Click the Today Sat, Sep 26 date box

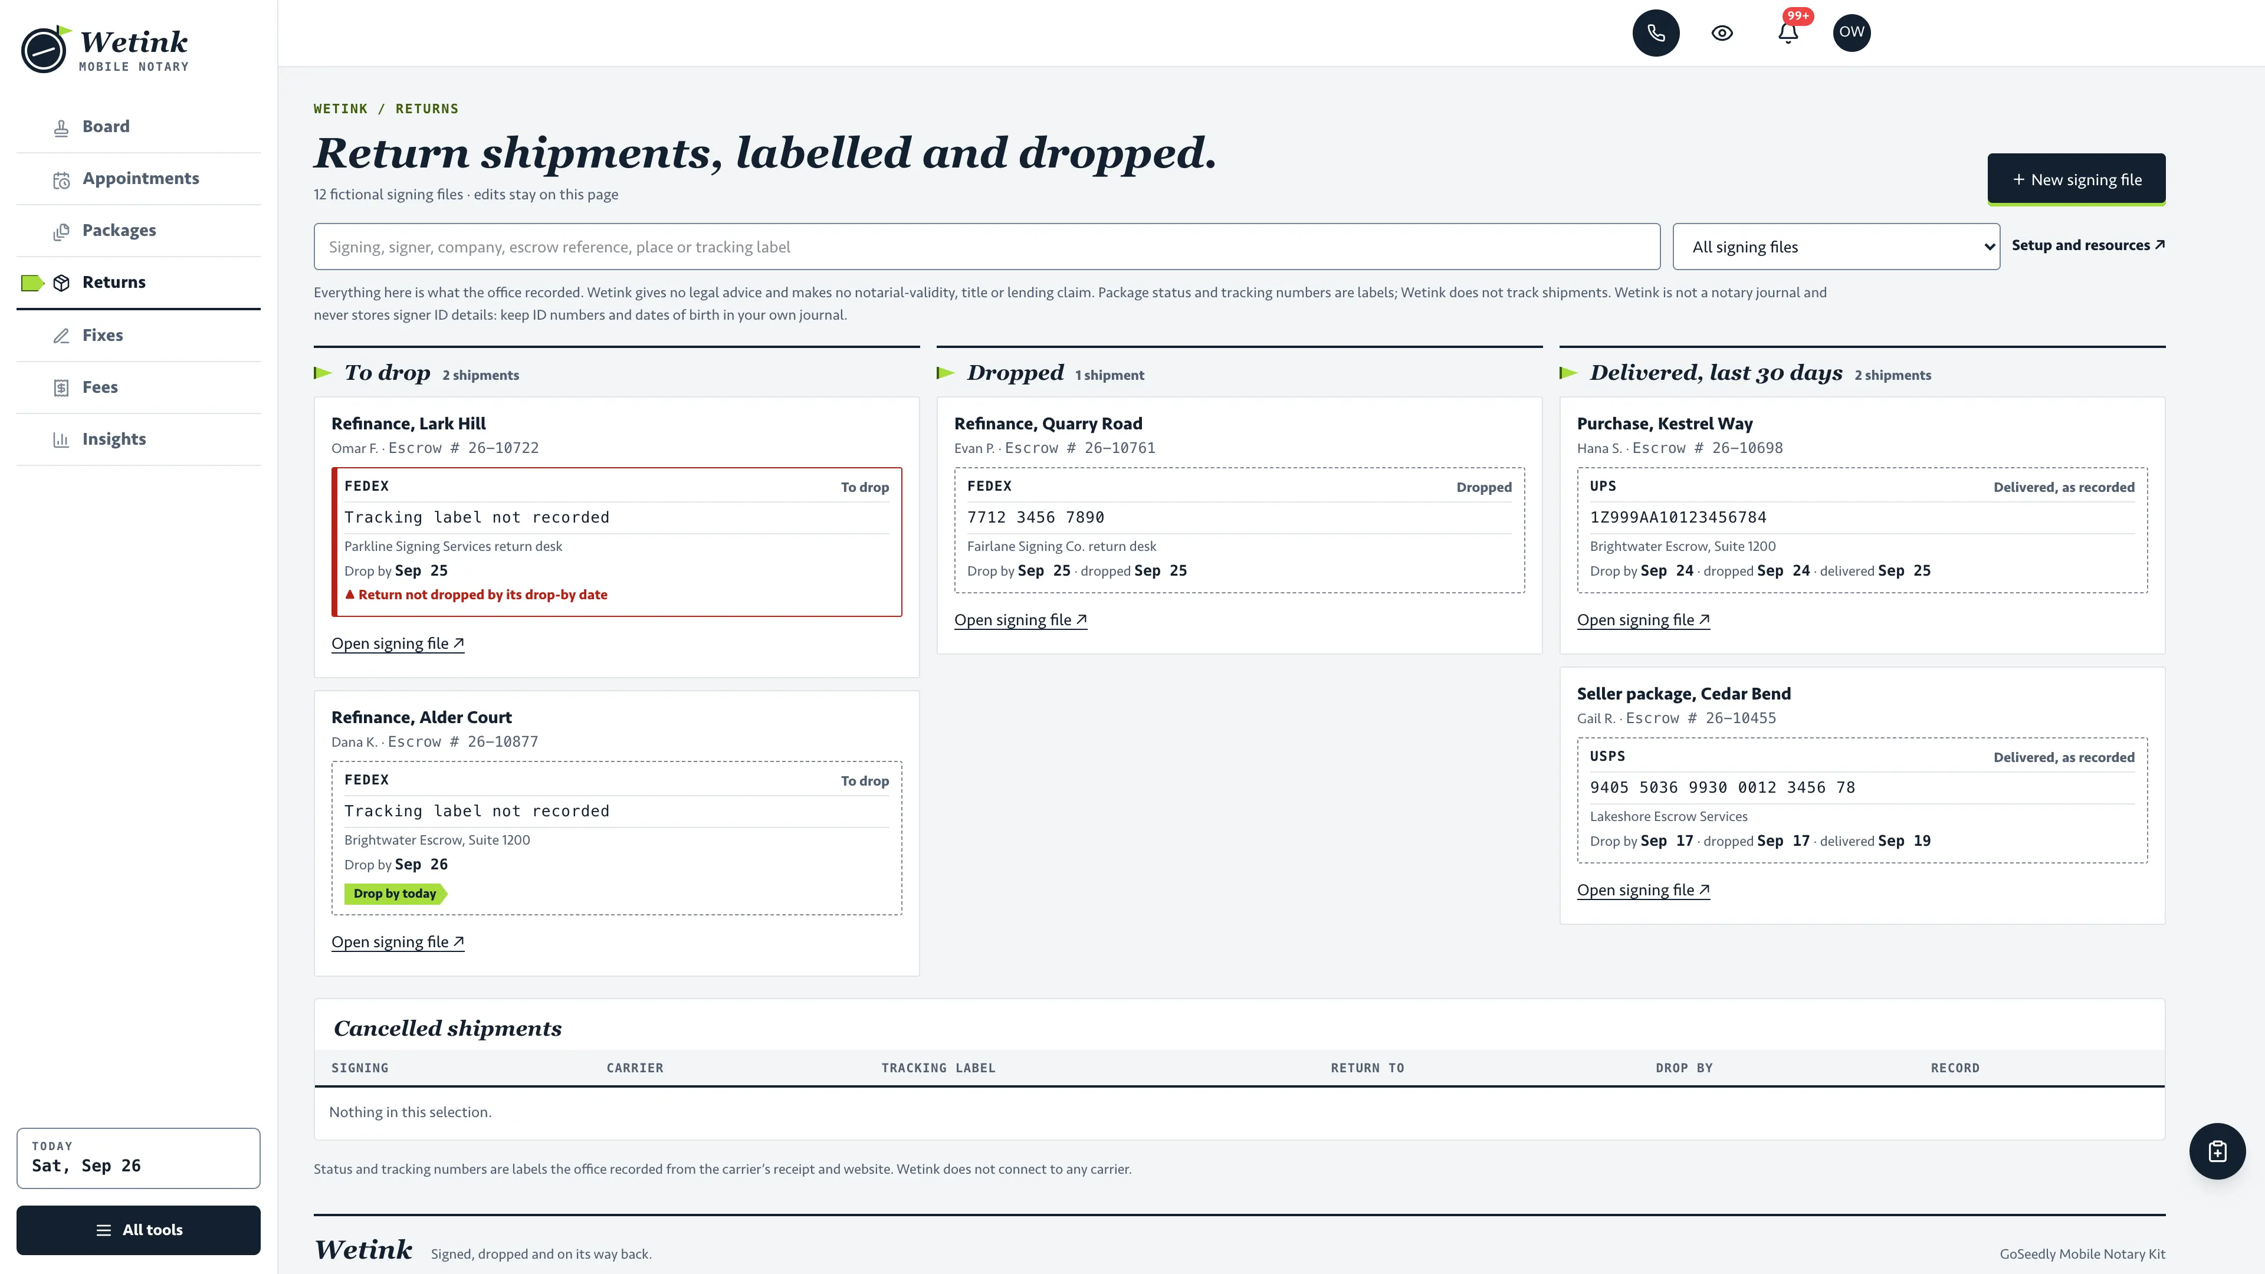[138, 1158]
